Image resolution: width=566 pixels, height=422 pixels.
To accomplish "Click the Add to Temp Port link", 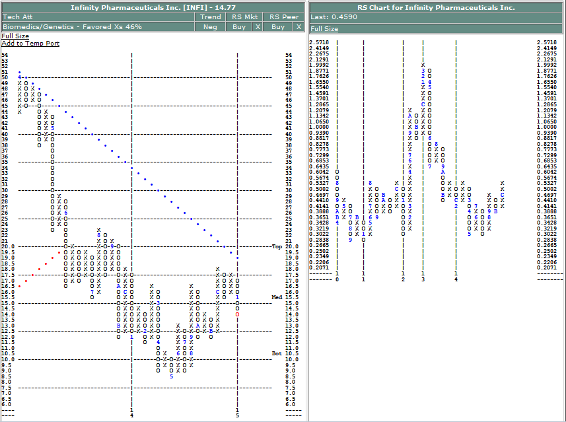I will 30,44.
